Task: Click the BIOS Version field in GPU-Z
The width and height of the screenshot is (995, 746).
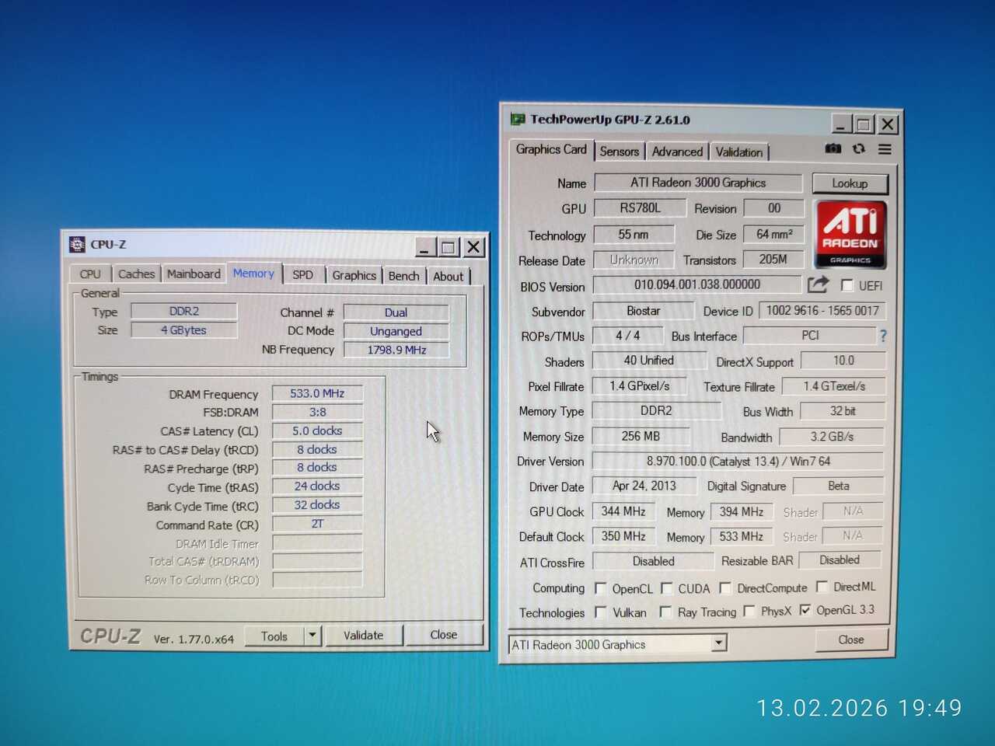Action: [697, 284]
